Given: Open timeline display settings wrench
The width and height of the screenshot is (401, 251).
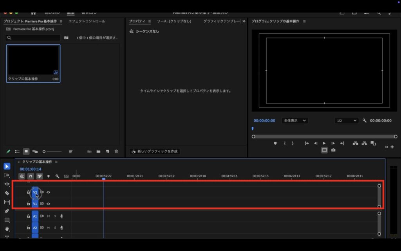Looking at the screenshot, I should (x=57, y=176).
